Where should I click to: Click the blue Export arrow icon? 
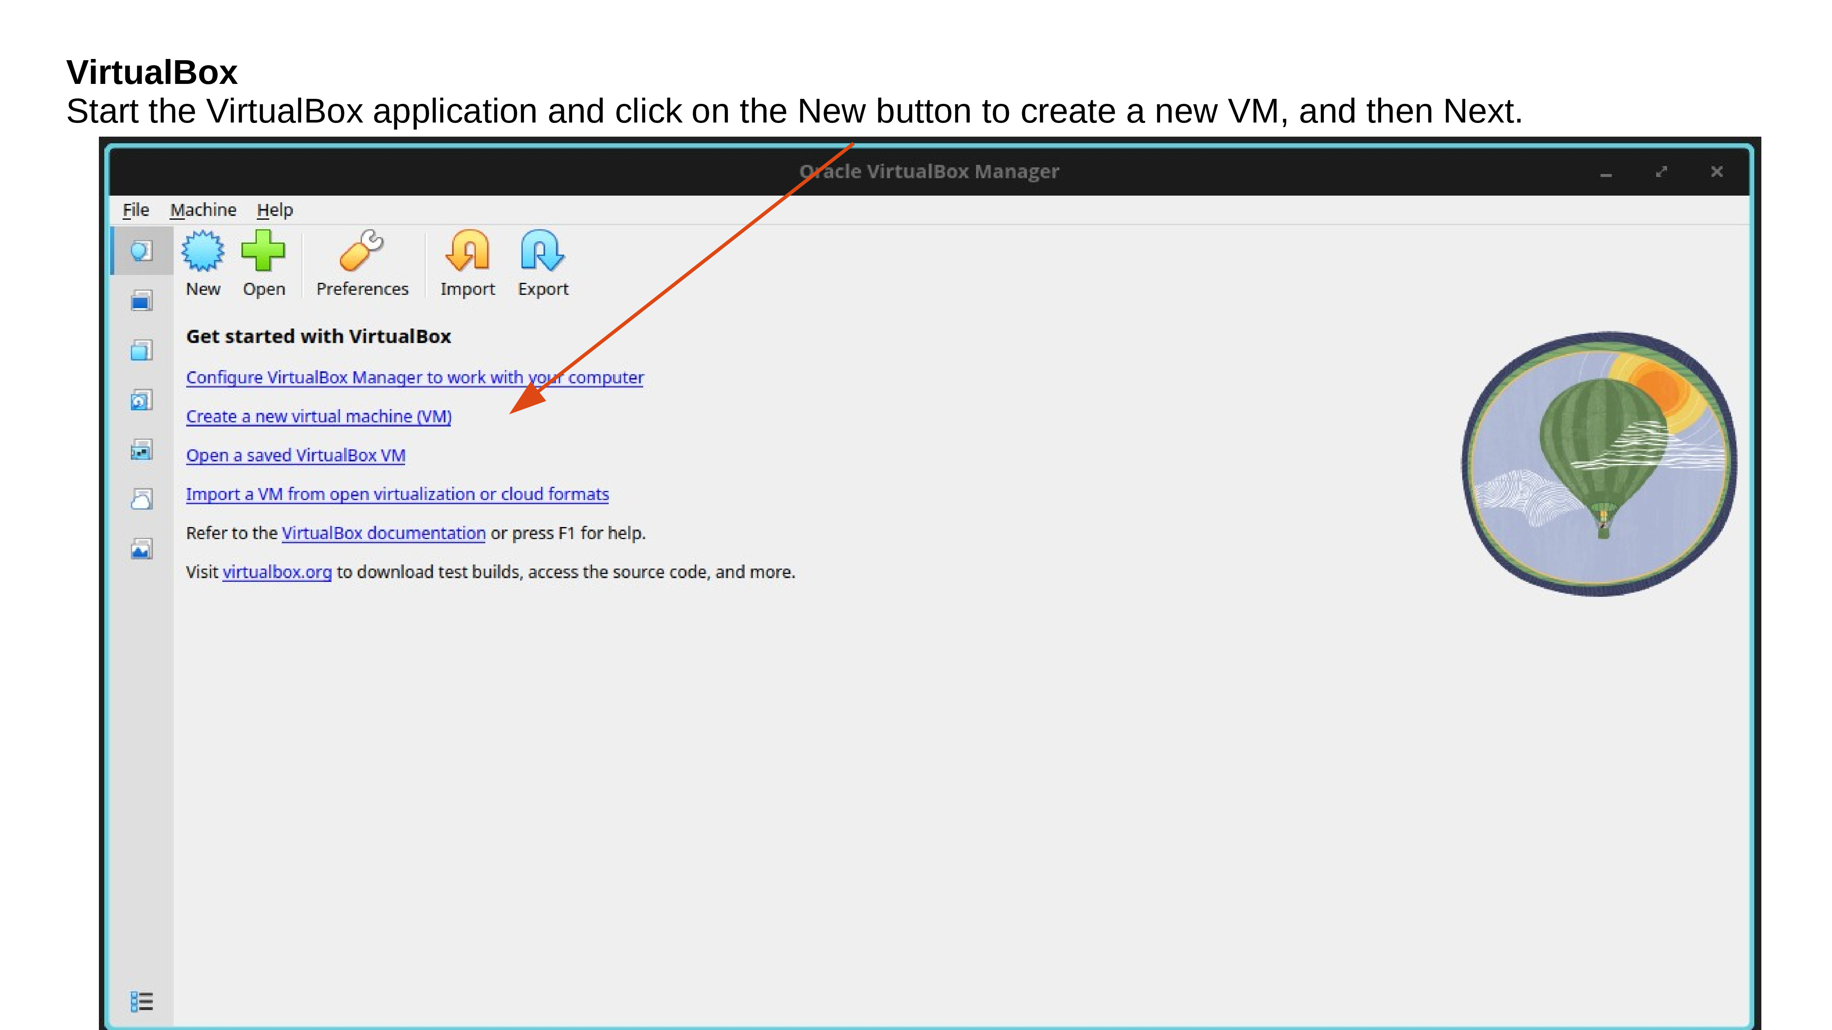point(543,251)
